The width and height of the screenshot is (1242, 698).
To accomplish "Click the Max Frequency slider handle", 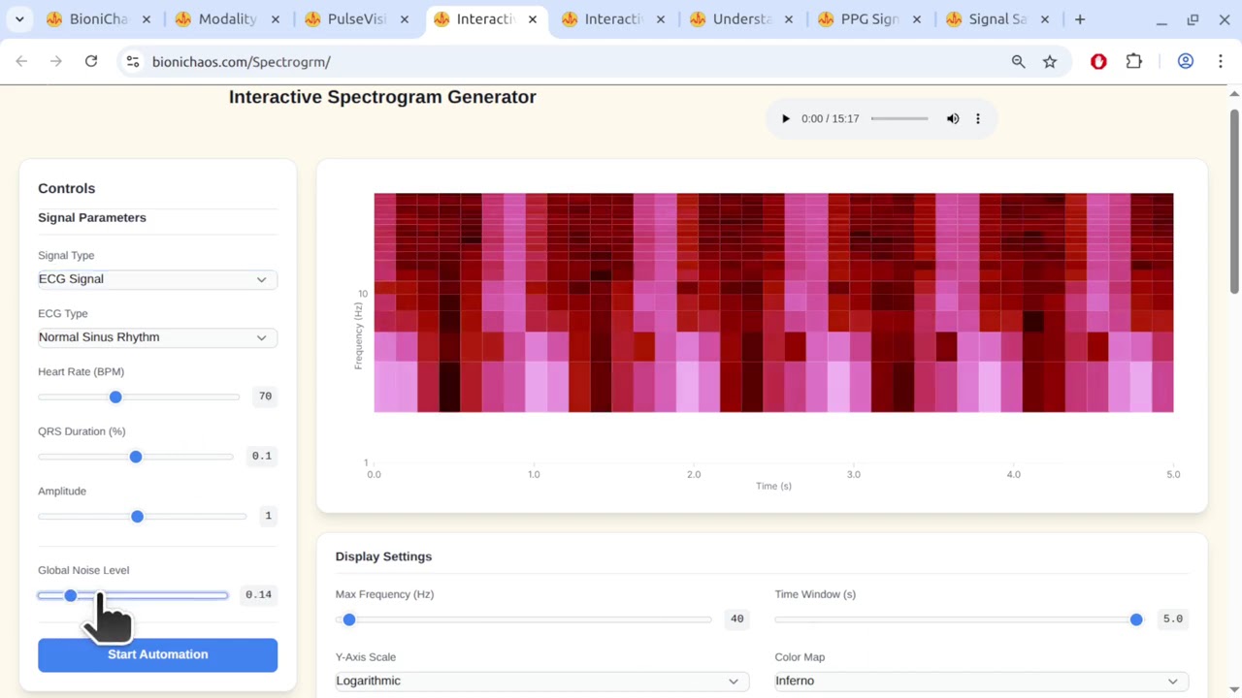I will 349,619.
